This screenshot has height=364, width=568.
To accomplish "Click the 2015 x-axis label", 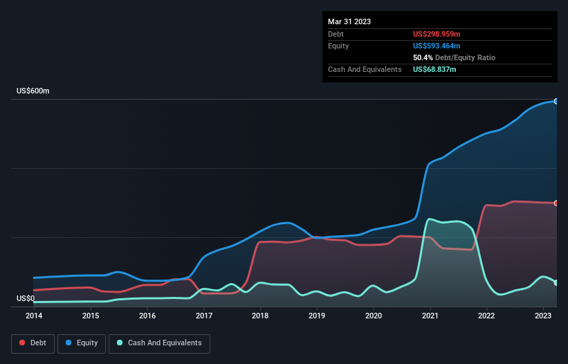I will (91, 316).
